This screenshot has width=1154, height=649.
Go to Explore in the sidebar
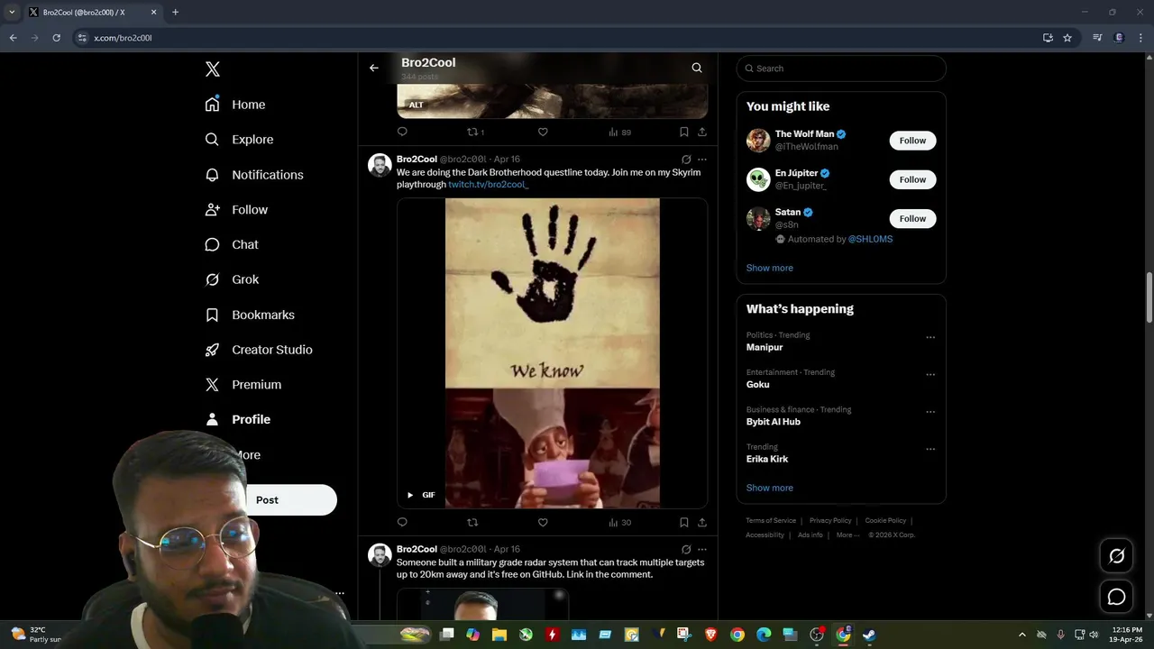(239, 140)
